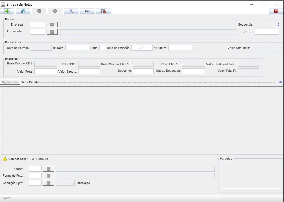Click the gray cancel circle toolbar icon

click(x=55, y=11)
